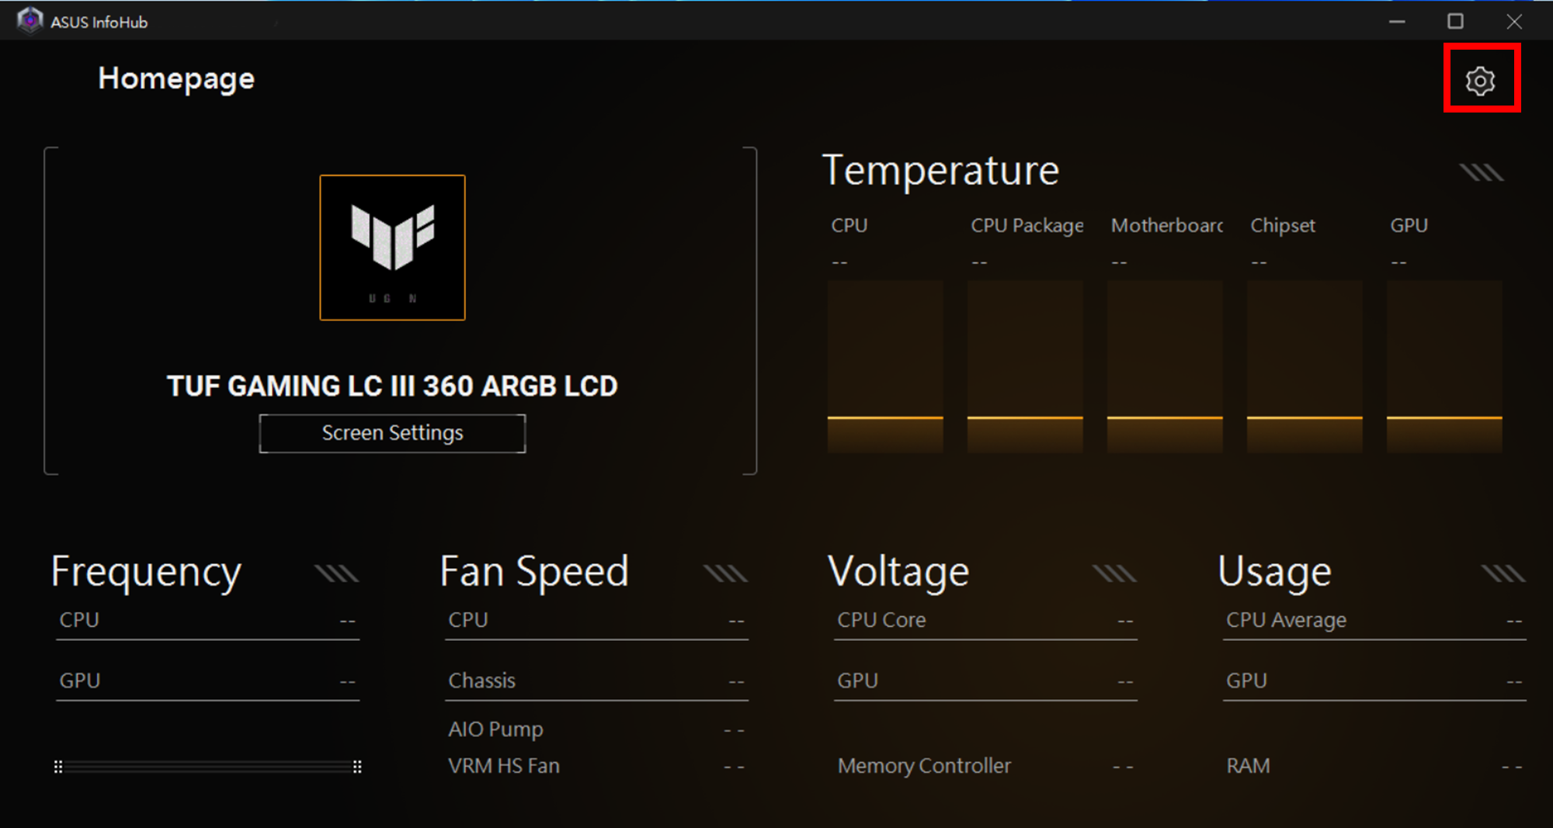
Task: Select Chassis fan speed row
Action: (x=596, y=681)
